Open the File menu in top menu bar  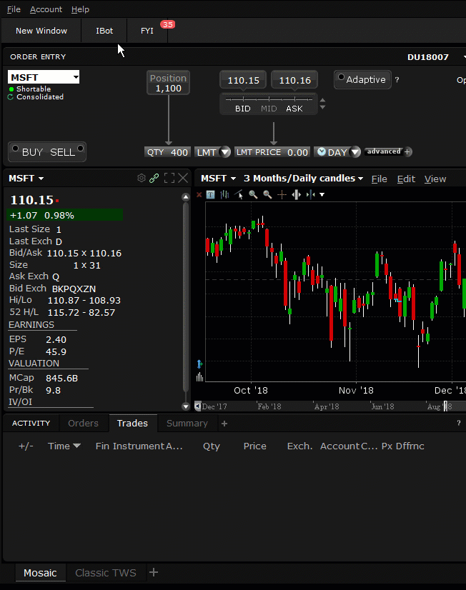click(x=14, y=9)
